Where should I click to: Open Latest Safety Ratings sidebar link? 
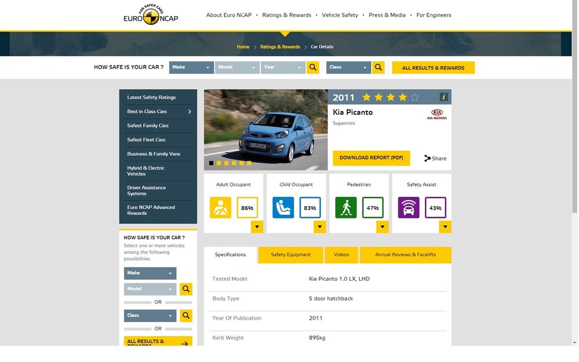151,97
